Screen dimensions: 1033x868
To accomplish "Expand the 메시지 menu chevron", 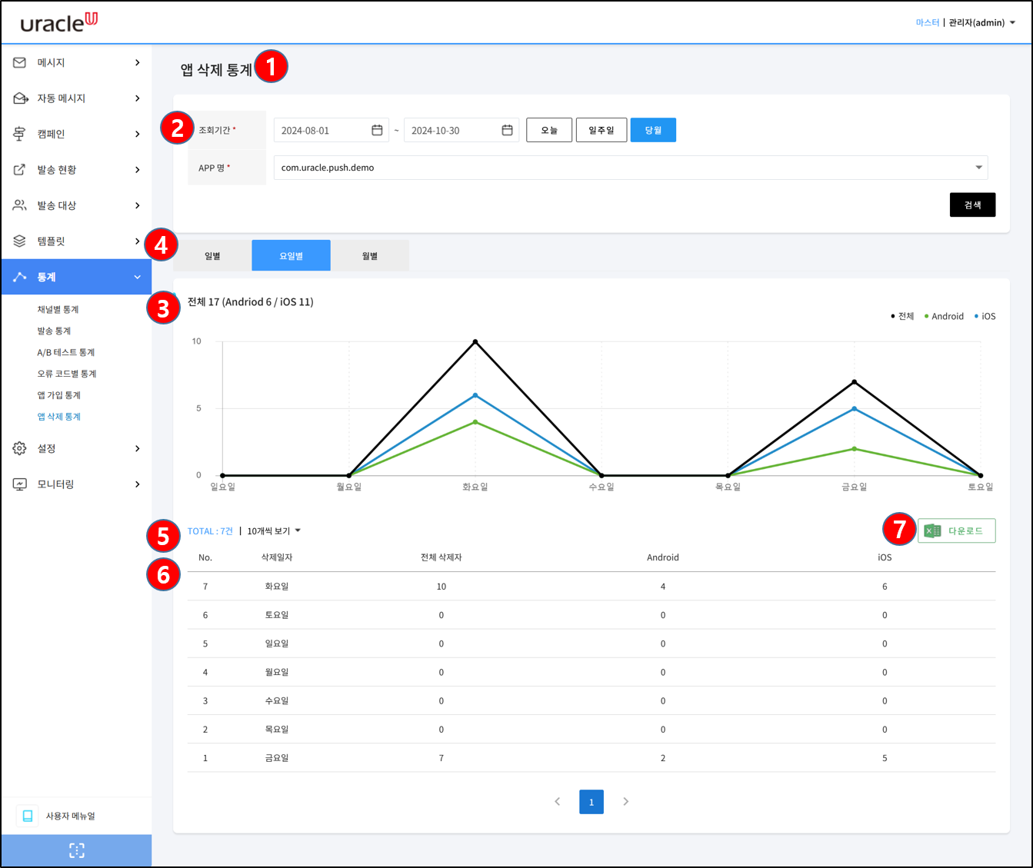I will (138, 62).
